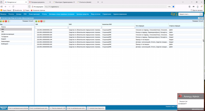The width and height of the screenshot is (205, 111).
Task: Close the Расходные документы tab
Action: pyautogui.click(x=50, y=2)
